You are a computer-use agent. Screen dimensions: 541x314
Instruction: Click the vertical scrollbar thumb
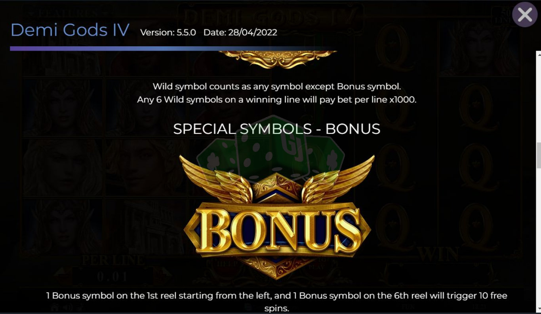point(539,155)
